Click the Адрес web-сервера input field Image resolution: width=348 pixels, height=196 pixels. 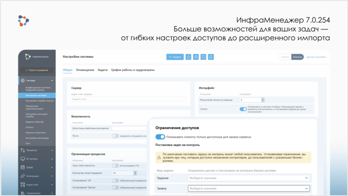tap(129, 99)
